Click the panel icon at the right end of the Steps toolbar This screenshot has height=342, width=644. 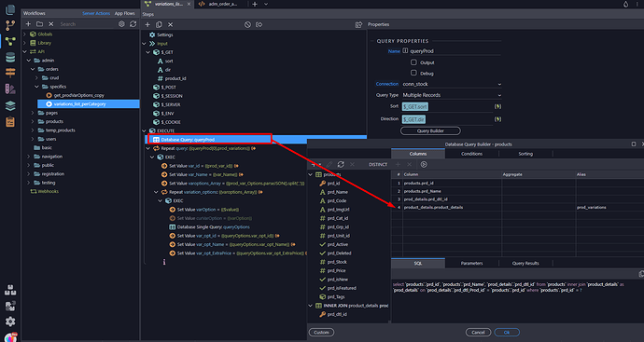tap(358, 24)
